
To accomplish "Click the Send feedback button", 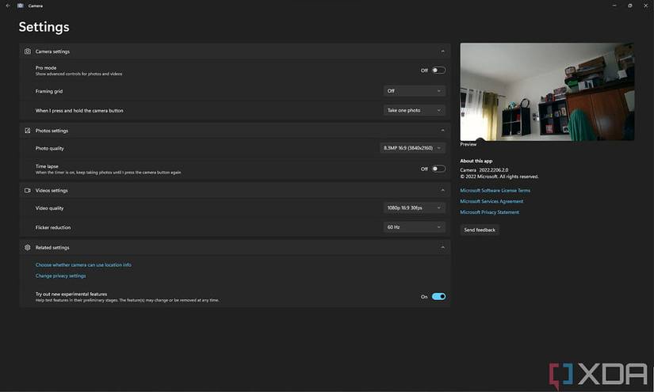I will 480,230.
